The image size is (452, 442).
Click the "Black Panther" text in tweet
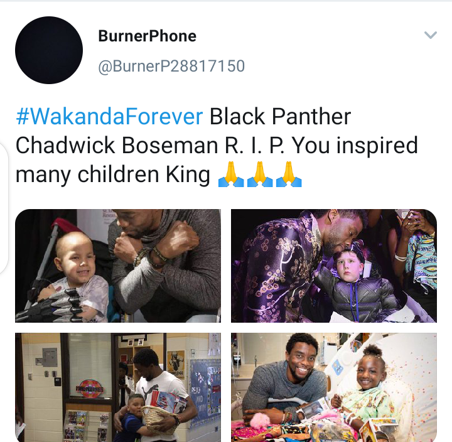tap(280, 117)
